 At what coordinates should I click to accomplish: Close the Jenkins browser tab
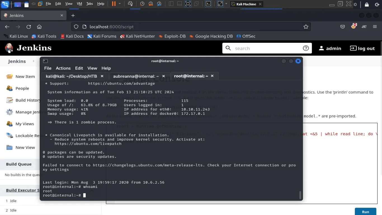click(x=62, y=15)
